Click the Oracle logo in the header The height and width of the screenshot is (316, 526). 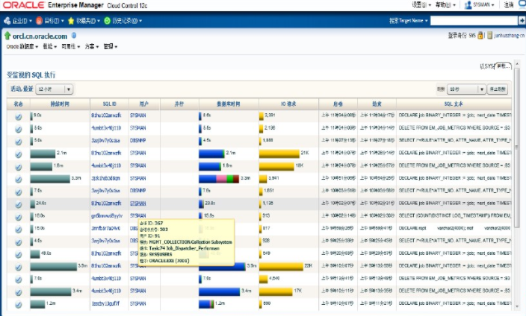point(23,5)
